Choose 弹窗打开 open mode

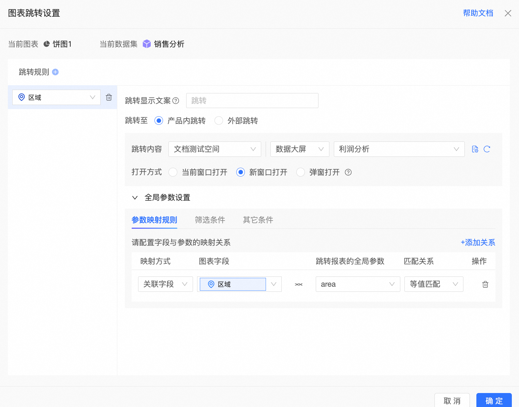click(300, 172)
